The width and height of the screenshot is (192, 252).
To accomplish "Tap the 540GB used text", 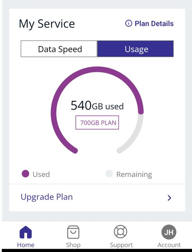I will pos(97,106).
